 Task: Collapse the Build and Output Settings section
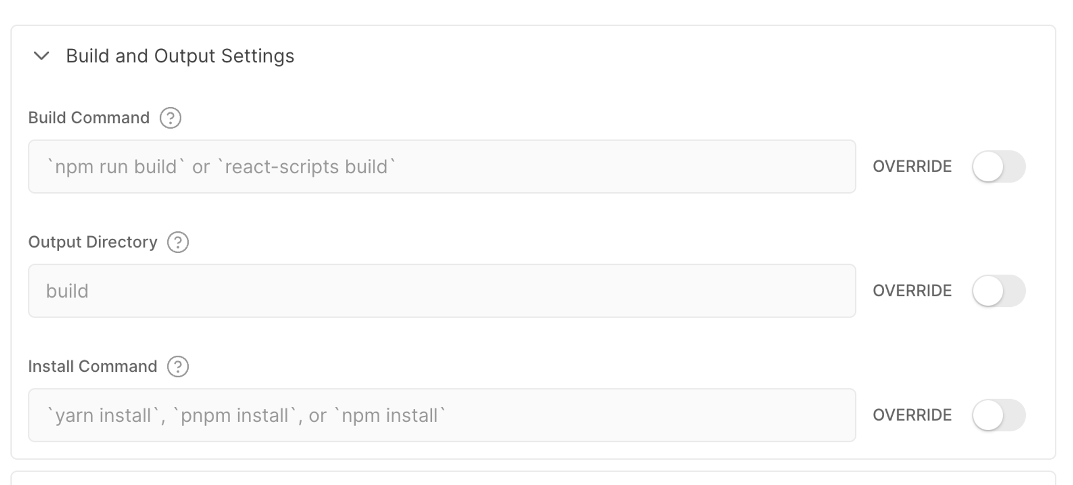pyautogui.click(x=41, y=56)
